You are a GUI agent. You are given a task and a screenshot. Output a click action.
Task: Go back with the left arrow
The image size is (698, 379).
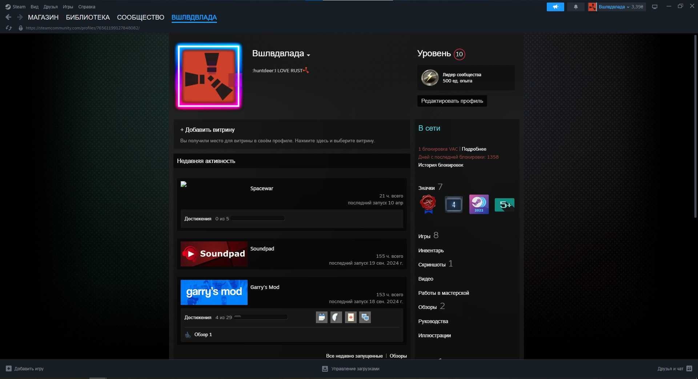click(8, 17)
